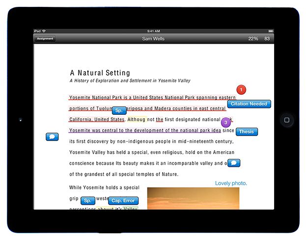This screenshot has height=240, width=306.
Task: Open the comment bubble after 'valley and'
Action: pos(234,163)
